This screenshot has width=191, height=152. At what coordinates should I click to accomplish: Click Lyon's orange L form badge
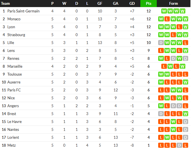[179, 27]
